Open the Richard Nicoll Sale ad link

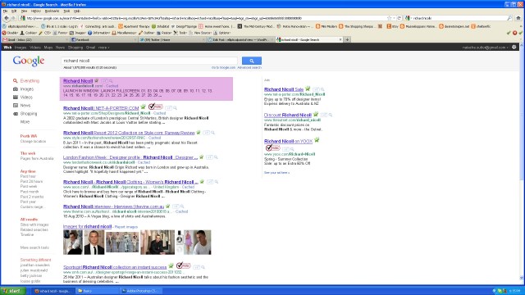point(284,89)
